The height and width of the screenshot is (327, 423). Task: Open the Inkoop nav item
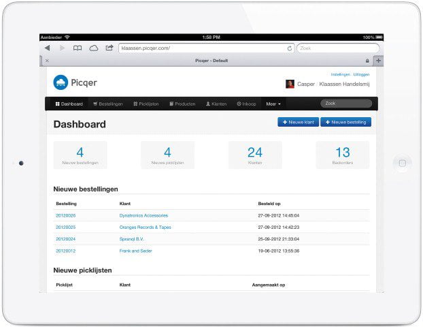click(246, 104)
